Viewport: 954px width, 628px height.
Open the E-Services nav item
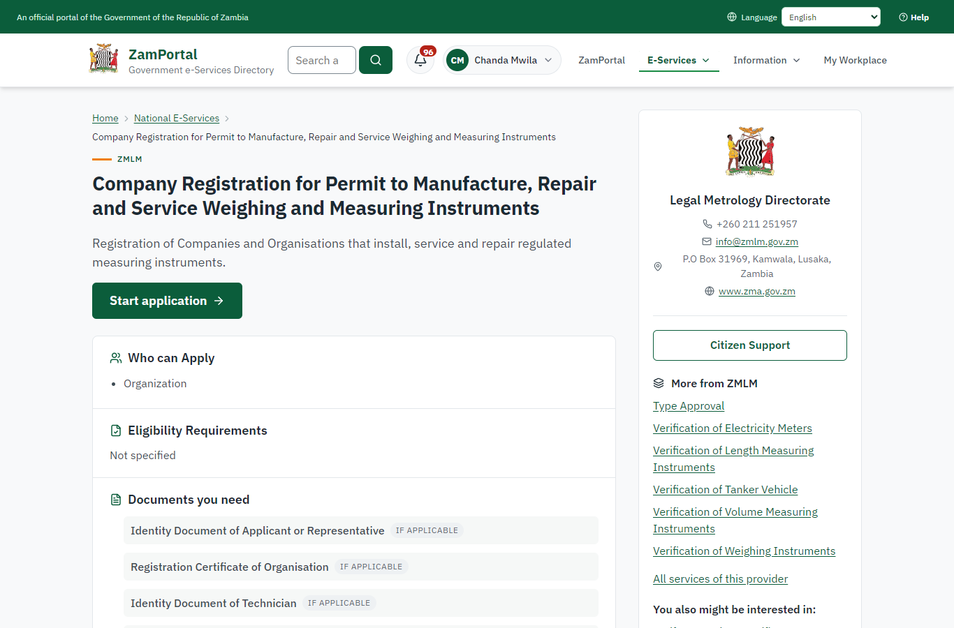(x=679, y=60)
